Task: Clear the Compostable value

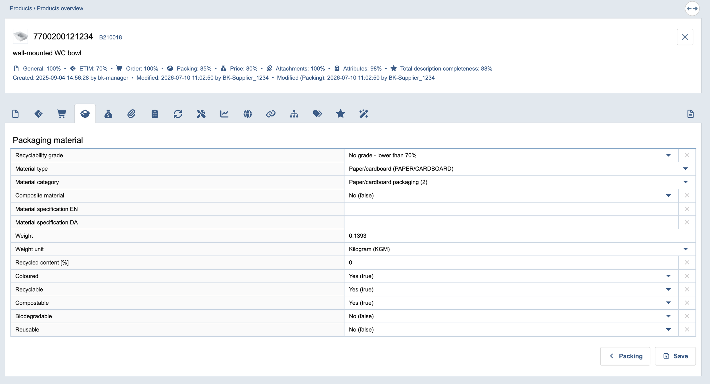Action: [687, 303]
